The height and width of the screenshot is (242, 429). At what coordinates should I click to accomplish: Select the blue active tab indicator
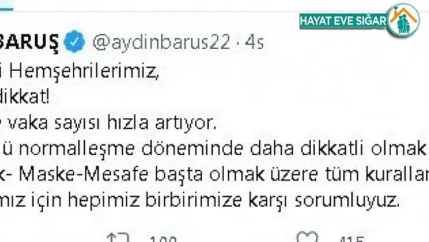pos(6,9)
